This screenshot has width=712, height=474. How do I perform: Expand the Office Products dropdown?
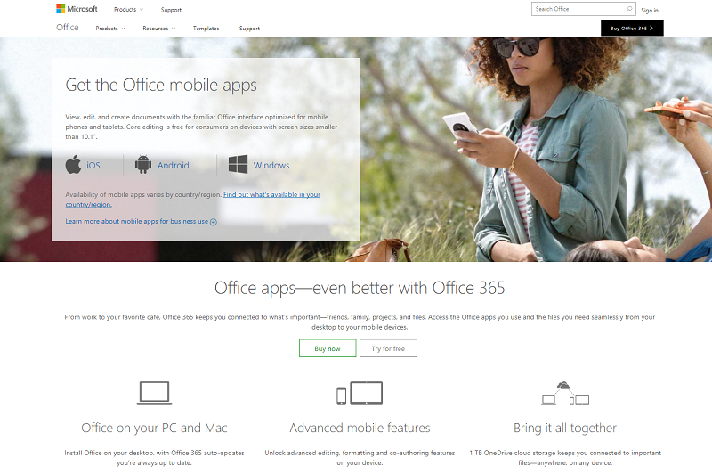pos(110,29)
